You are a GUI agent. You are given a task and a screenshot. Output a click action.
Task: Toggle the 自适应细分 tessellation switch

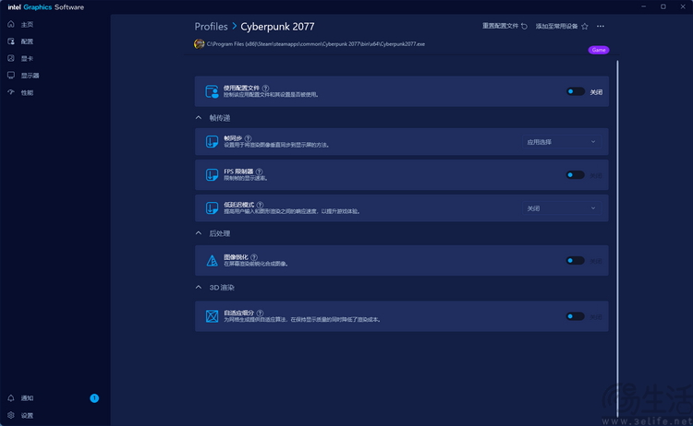pyautogui.click(x=576, y=316)
